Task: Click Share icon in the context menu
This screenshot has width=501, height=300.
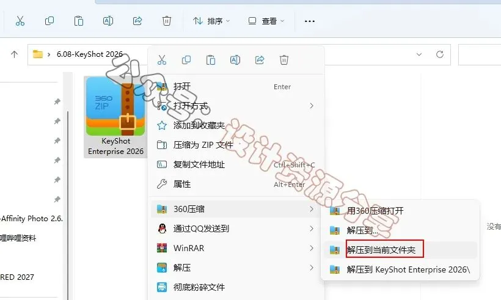Action: pyautogui.click(x=260, y=60)
